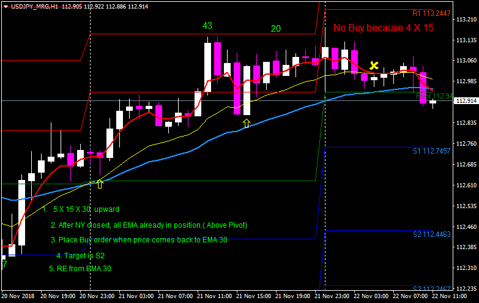Viewport: 479px width, 303px height.
Task: Click the R1 113.2447 resistance label
Action: pyautogui.click(x=431, y=13)
